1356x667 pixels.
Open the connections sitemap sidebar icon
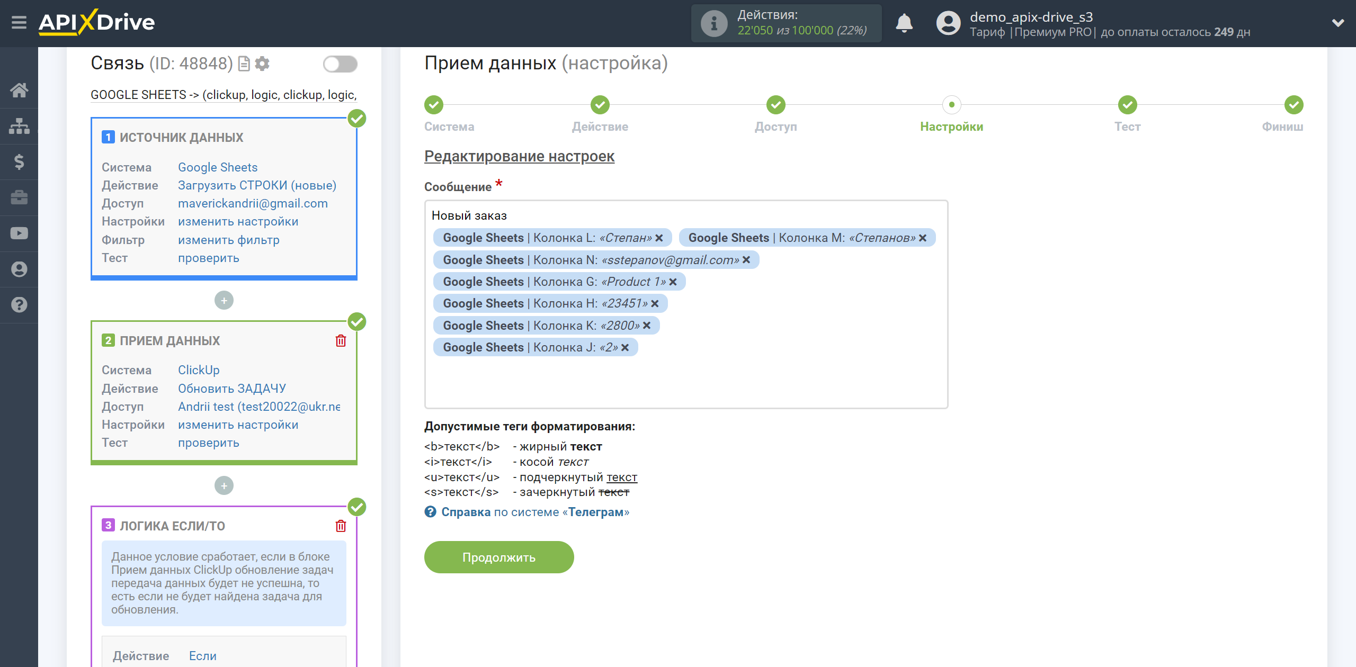19,126
